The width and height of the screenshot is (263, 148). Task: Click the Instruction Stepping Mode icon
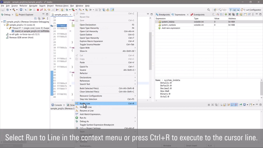point(57,10)
